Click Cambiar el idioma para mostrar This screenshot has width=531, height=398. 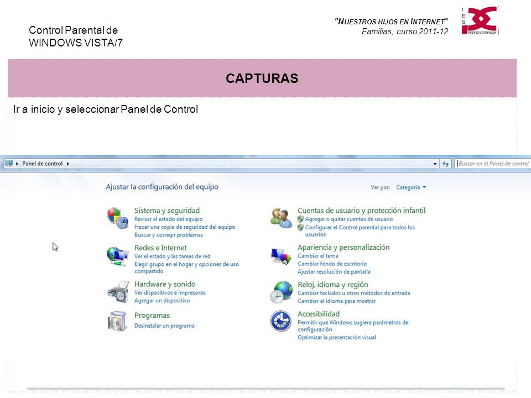pyautogui.click(x=337, y=301)
